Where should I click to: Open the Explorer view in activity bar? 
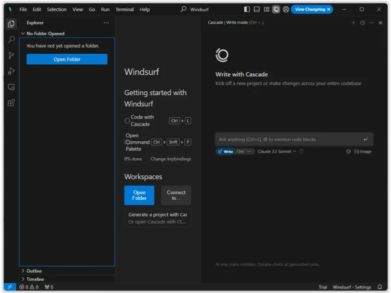(11, 24)
